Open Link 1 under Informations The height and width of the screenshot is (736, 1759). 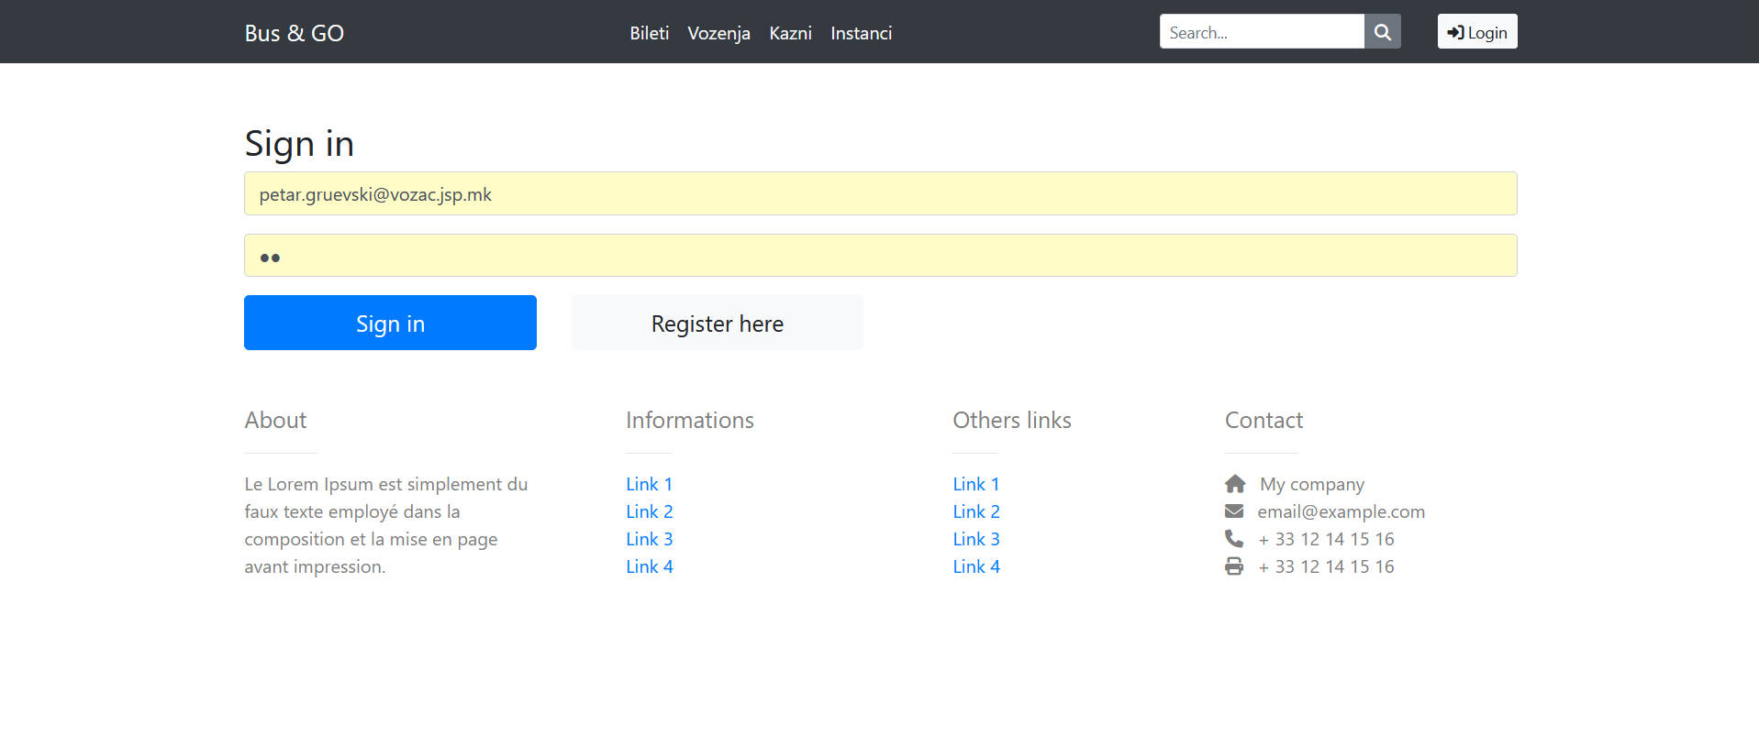[649, 484]
